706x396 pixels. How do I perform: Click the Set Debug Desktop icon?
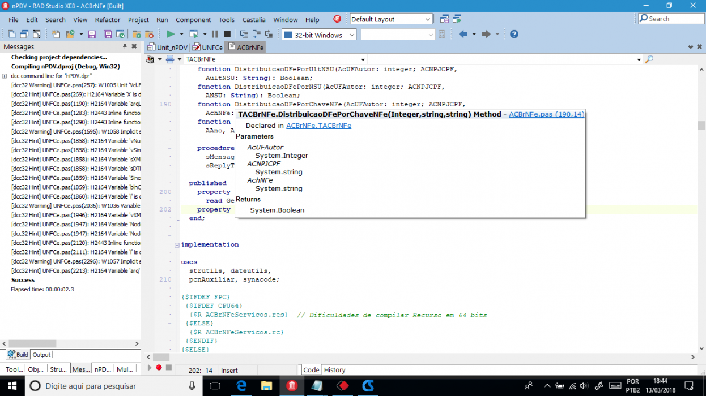[x=456, y=19]
